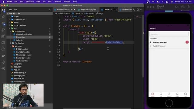Open the Remote Explorer view icon

[3, 43]
